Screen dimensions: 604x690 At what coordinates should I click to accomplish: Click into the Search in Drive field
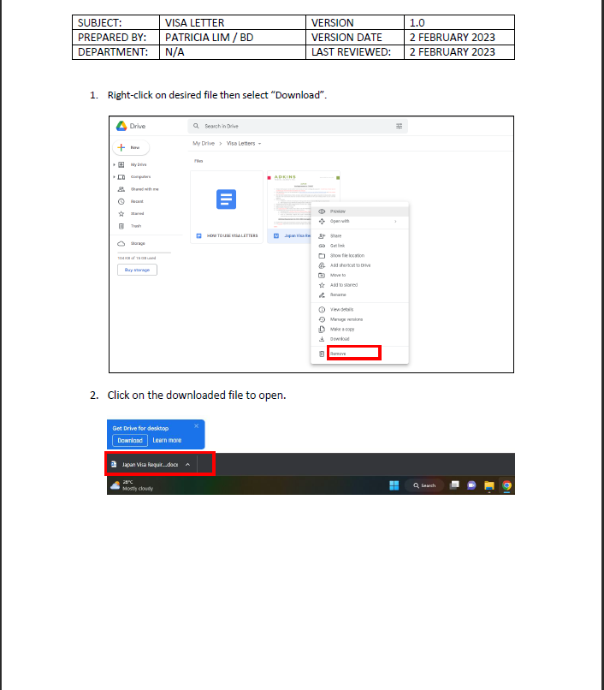point(298,127)
